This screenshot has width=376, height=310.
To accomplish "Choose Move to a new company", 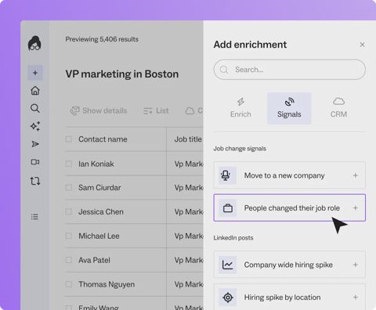I will [289, 175].
